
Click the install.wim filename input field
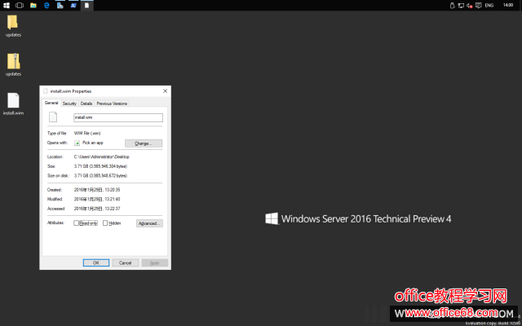[x=118, y=117]
